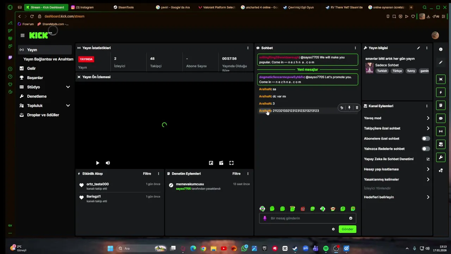The height and width of the screenshot is (254, 451).
Task: Select Yayın in the sidebar
Action: point(45,50)
